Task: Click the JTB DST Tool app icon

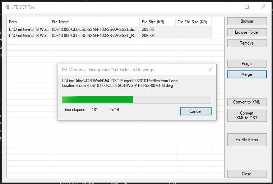Action: click(7, 7)
